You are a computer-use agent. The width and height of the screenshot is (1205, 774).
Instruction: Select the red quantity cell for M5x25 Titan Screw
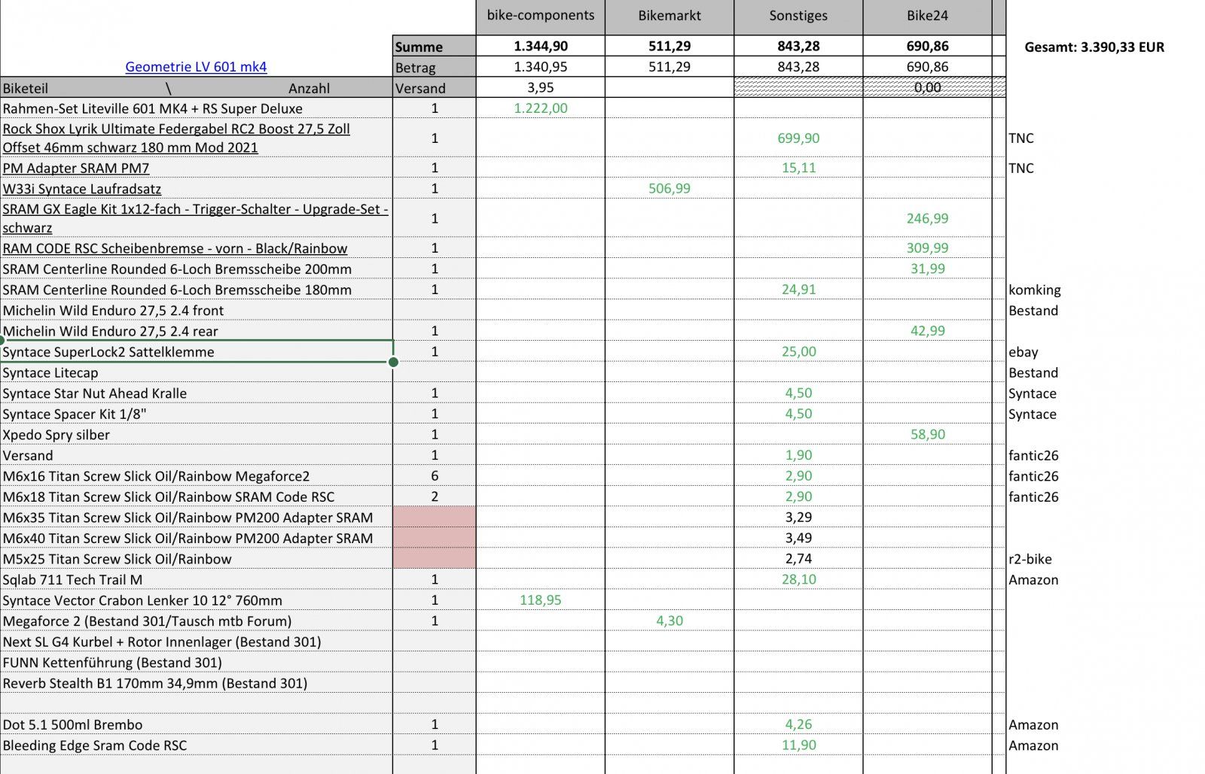point(434,559)
